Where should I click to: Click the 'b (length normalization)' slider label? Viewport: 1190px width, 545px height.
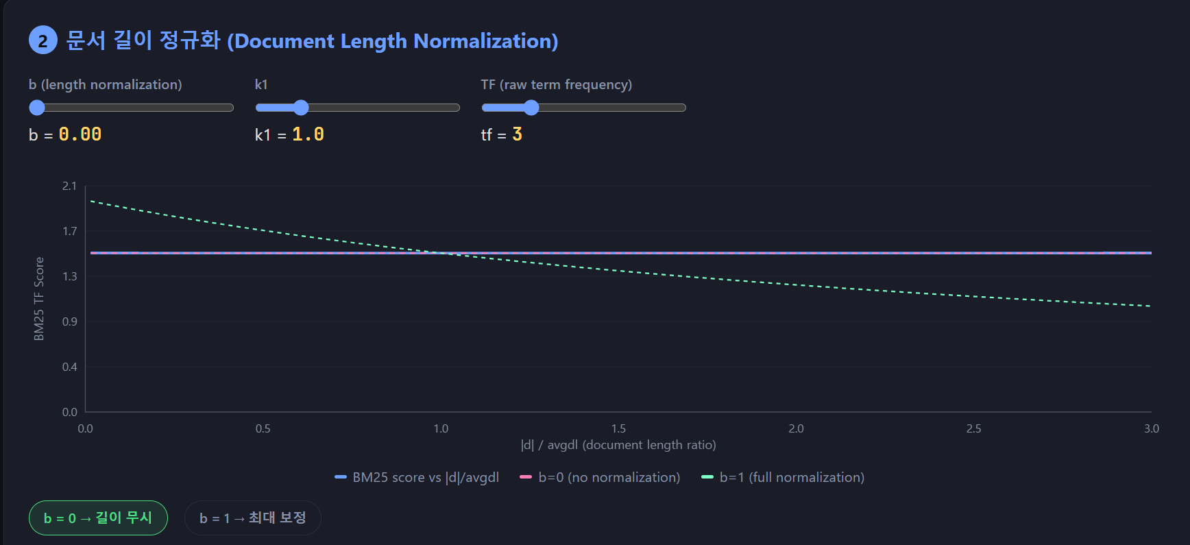click(106, 84)
